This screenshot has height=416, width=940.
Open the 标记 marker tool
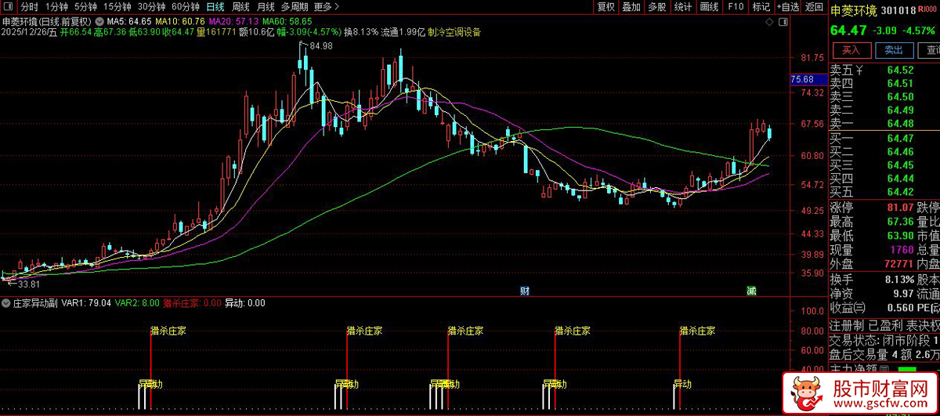(761, 6)
